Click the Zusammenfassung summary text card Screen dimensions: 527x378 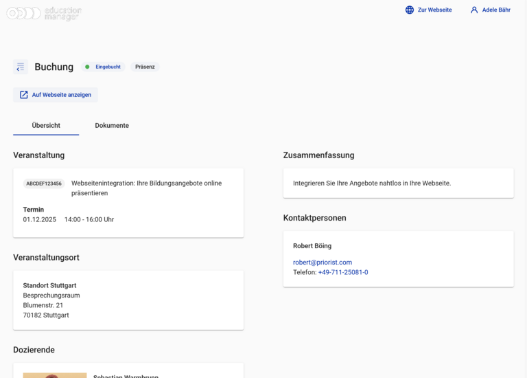pyautogui.click(x=398, y=184)
